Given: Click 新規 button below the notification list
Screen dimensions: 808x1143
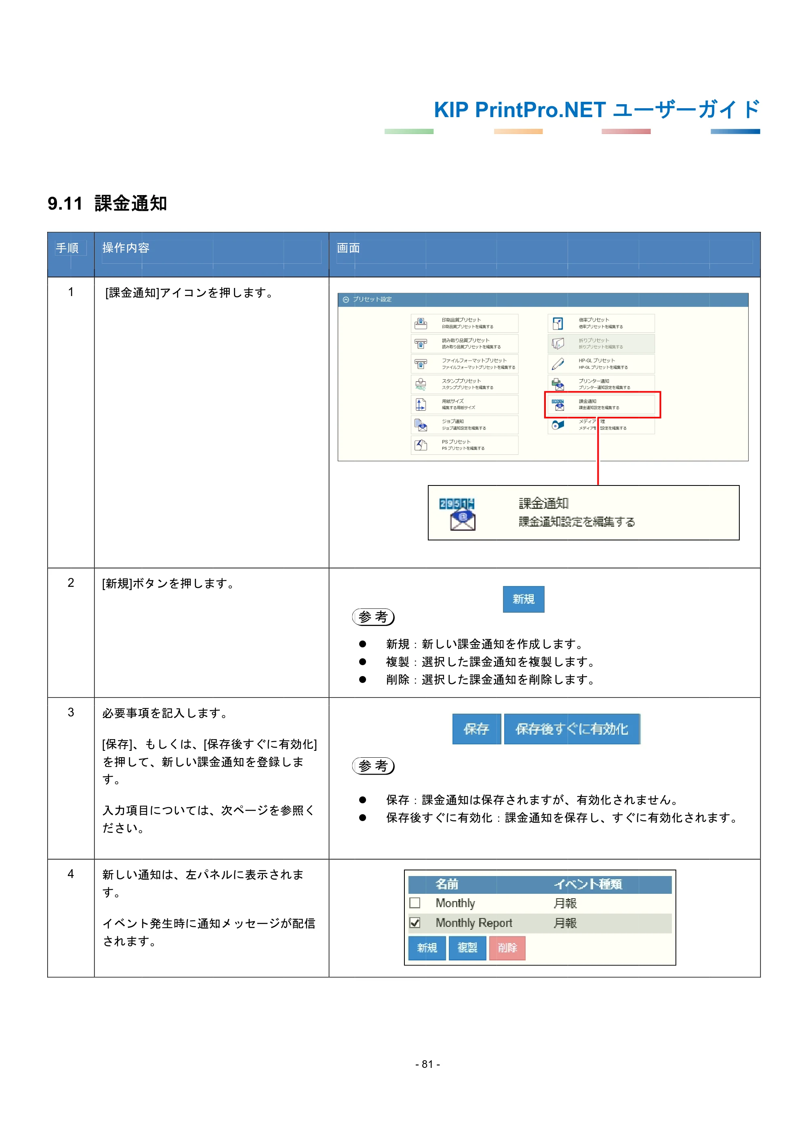Looking at the screenshot, I should click(x=427, y=948).
